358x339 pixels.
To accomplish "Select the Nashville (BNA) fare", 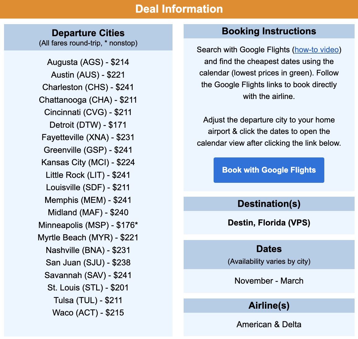I will tap(88, 250).
